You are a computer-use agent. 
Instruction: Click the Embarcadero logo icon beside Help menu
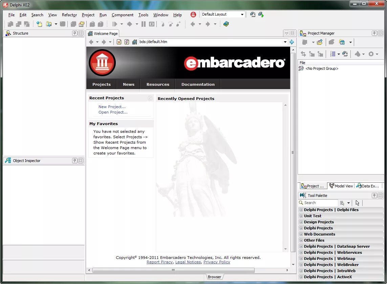pyautogui.click(x=193, y=15)
